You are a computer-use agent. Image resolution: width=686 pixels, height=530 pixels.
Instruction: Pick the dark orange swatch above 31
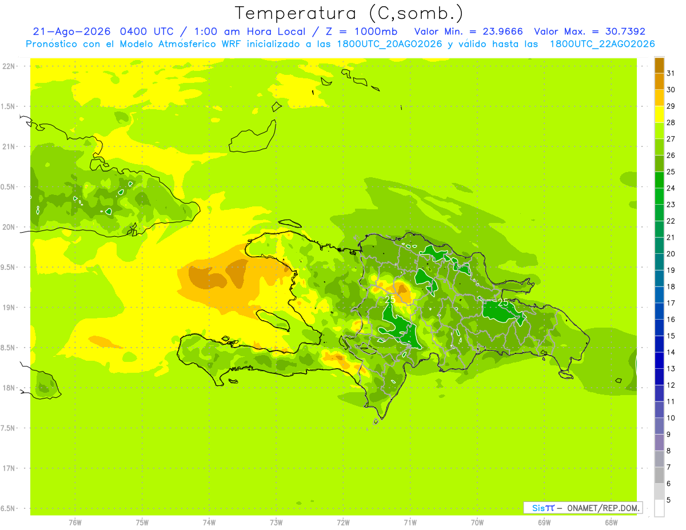pos(659,65)
